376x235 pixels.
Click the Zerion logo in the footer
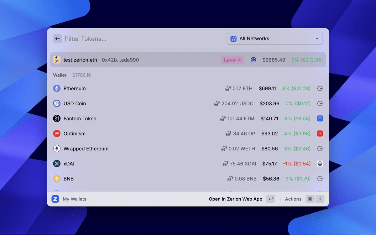(x=55, y=199)
